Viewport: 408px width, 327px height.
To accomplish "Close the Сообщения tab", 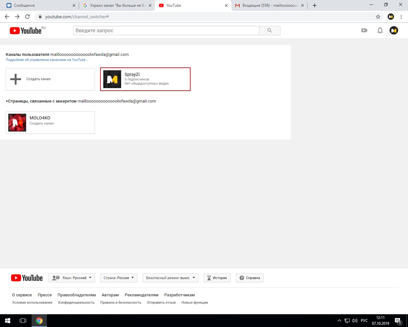I will pyautogui.click(x=74, y=5).
